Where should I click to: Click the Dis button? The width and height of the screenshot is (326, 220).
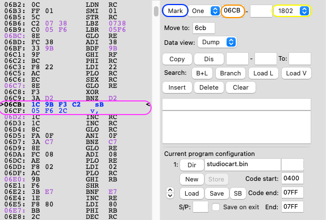pyautogui.click(x=209, y=59)
